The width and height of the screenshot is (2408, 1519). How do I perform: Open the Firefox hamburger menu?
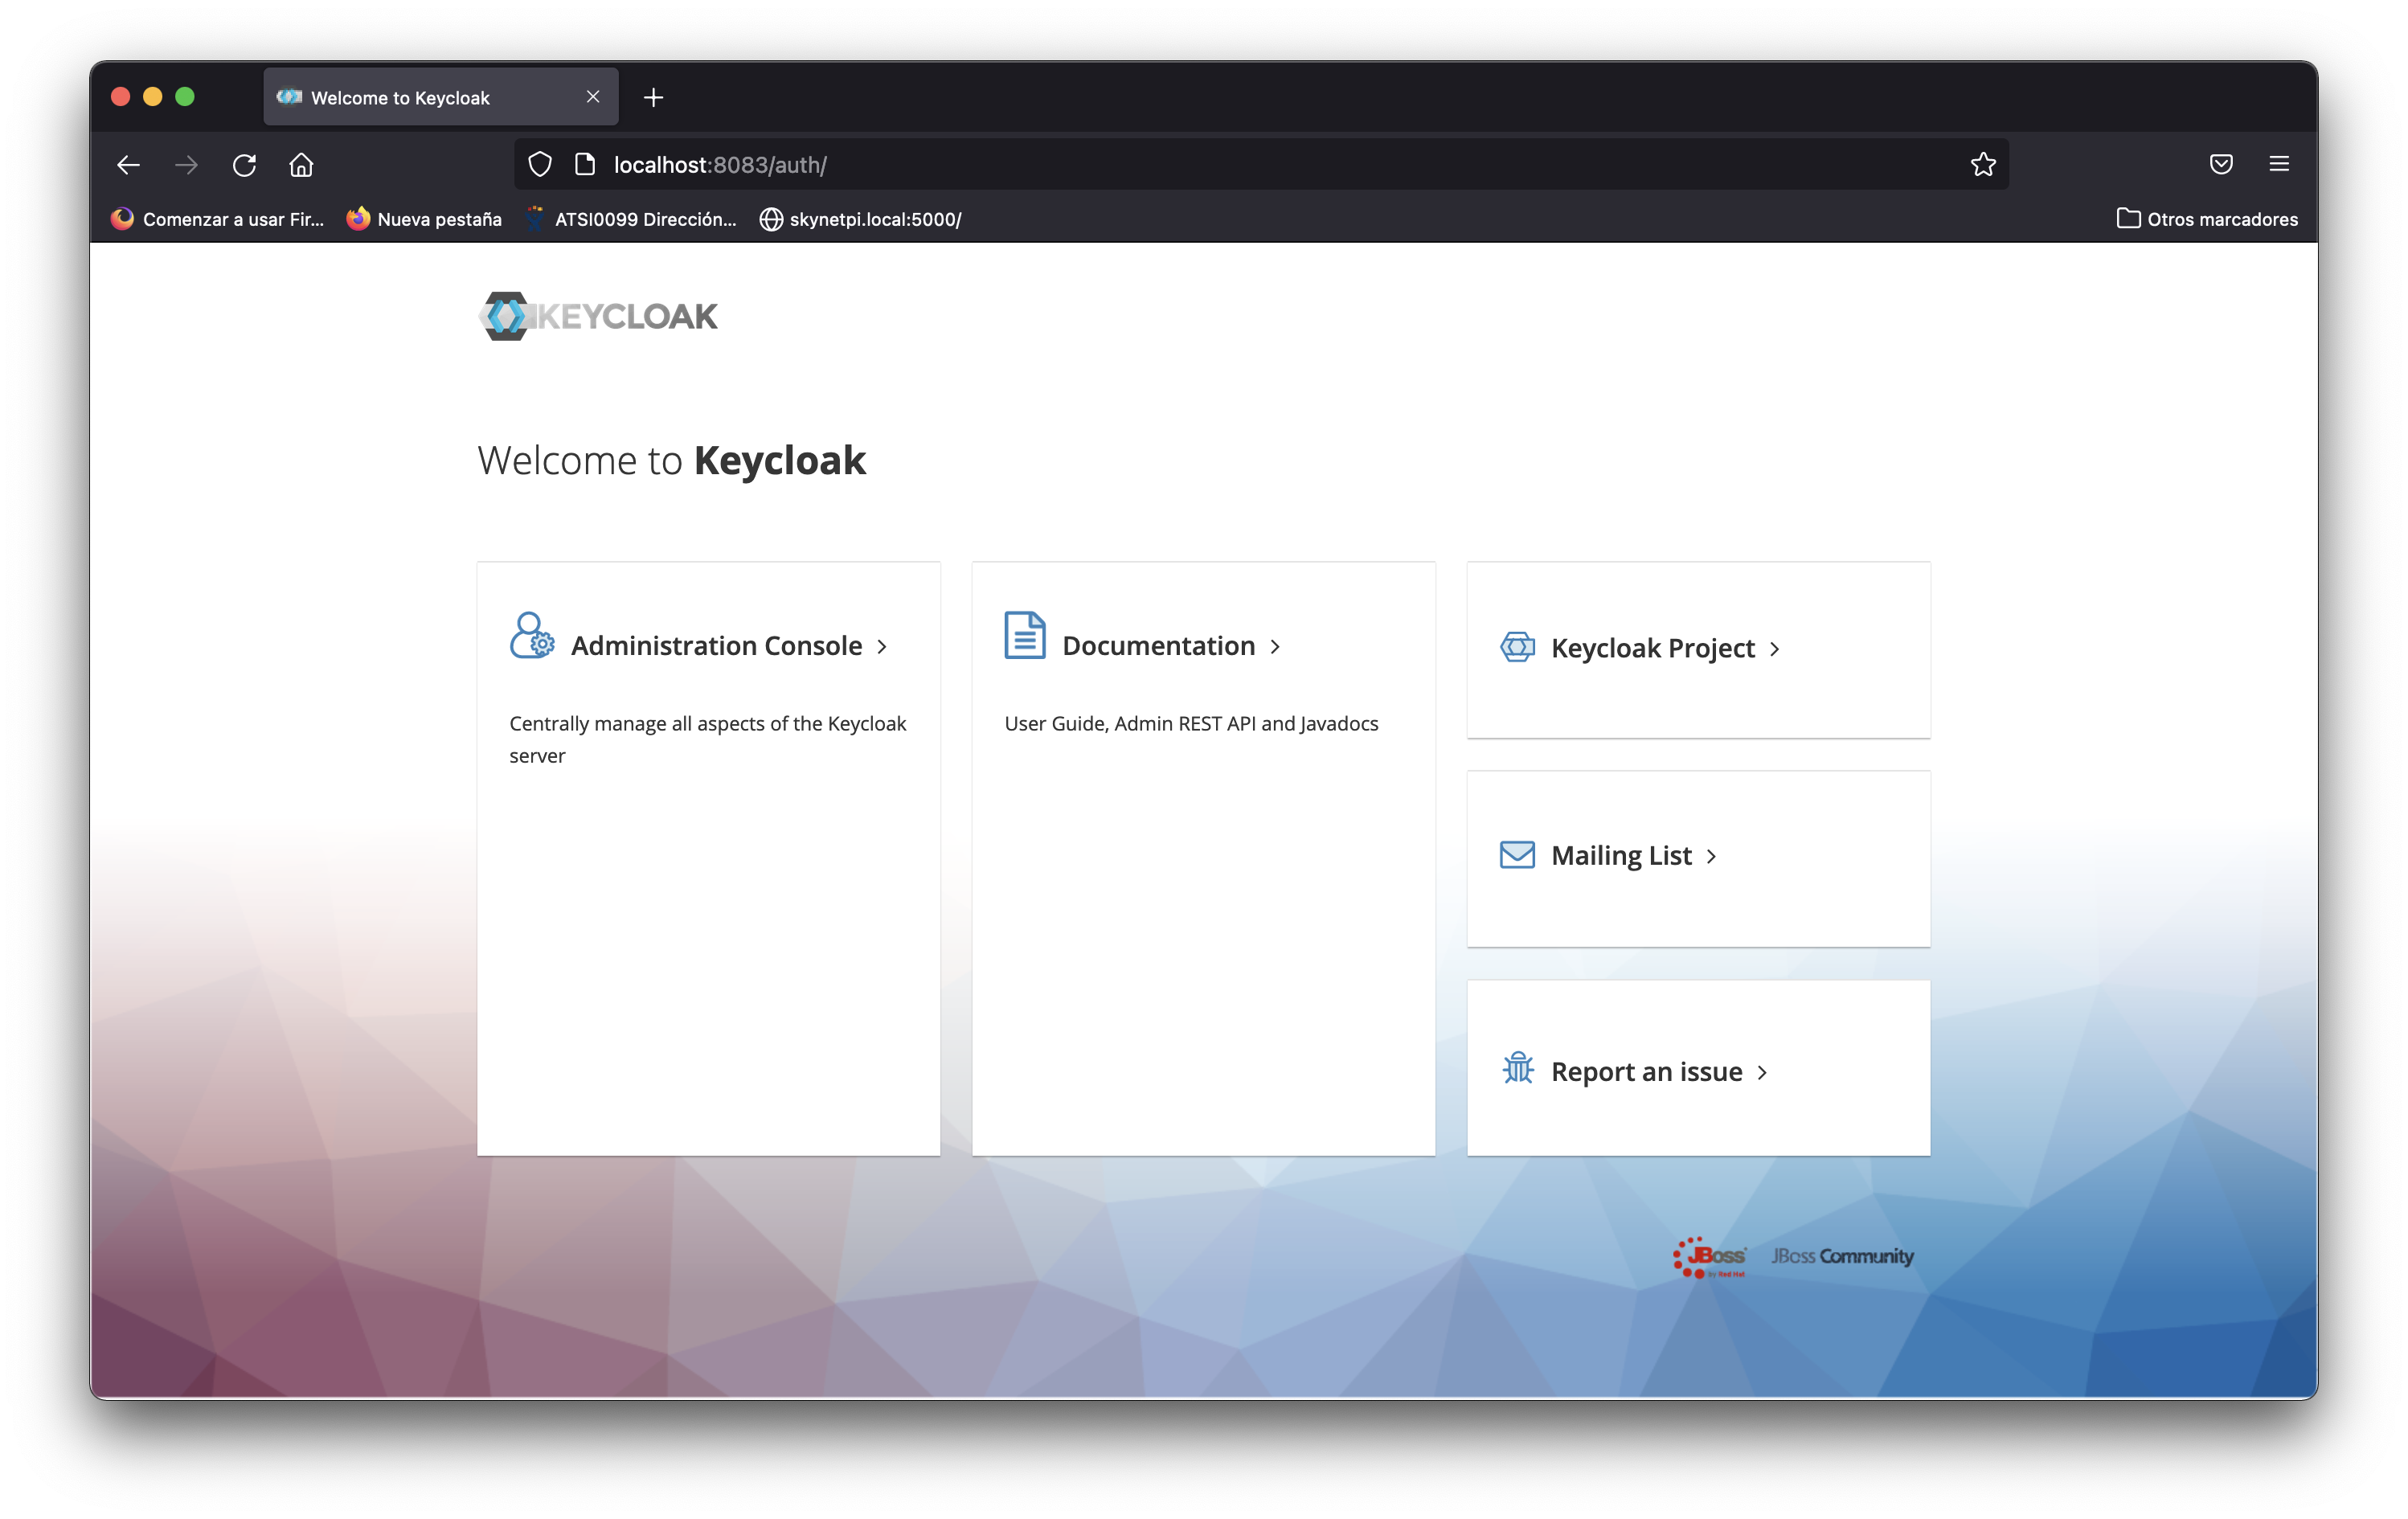pyautogui.click(x=2278, y=164)
